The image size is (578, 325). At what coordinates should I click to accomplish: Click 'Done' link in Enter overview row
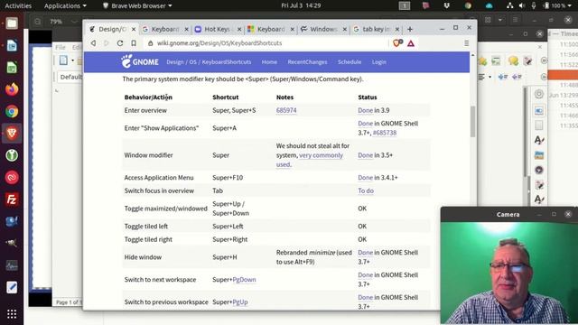(365, 110)
